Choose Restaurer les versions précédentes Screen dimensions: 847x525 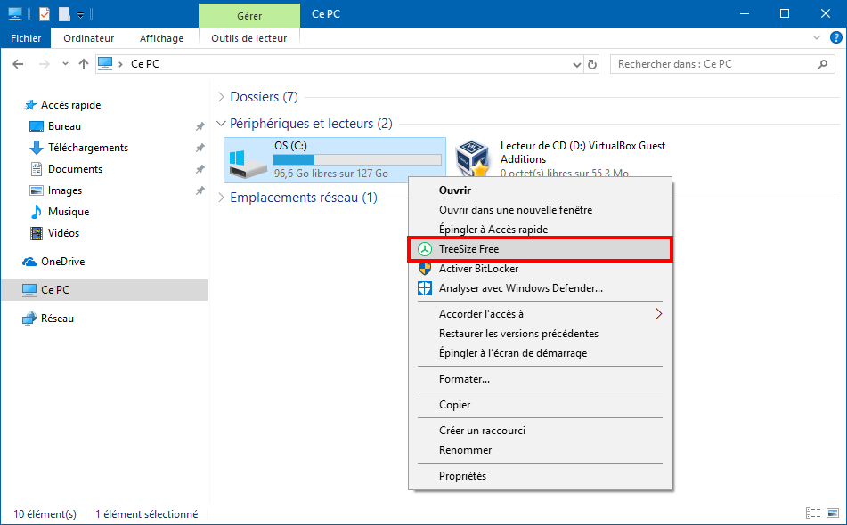pyautogui.click(x=540, y=334)
